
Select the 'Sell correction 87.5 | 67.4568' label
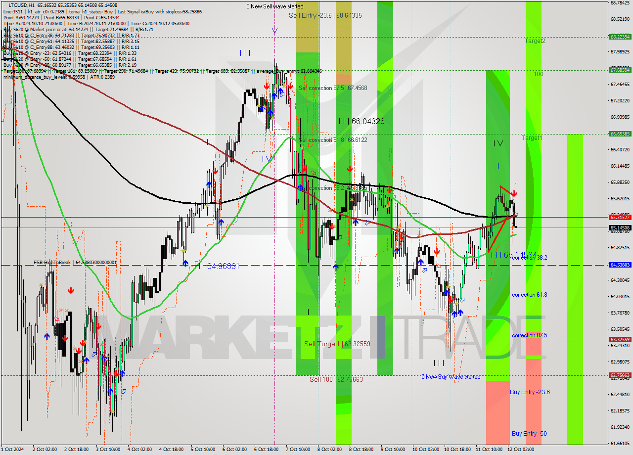tap(333, 88)
